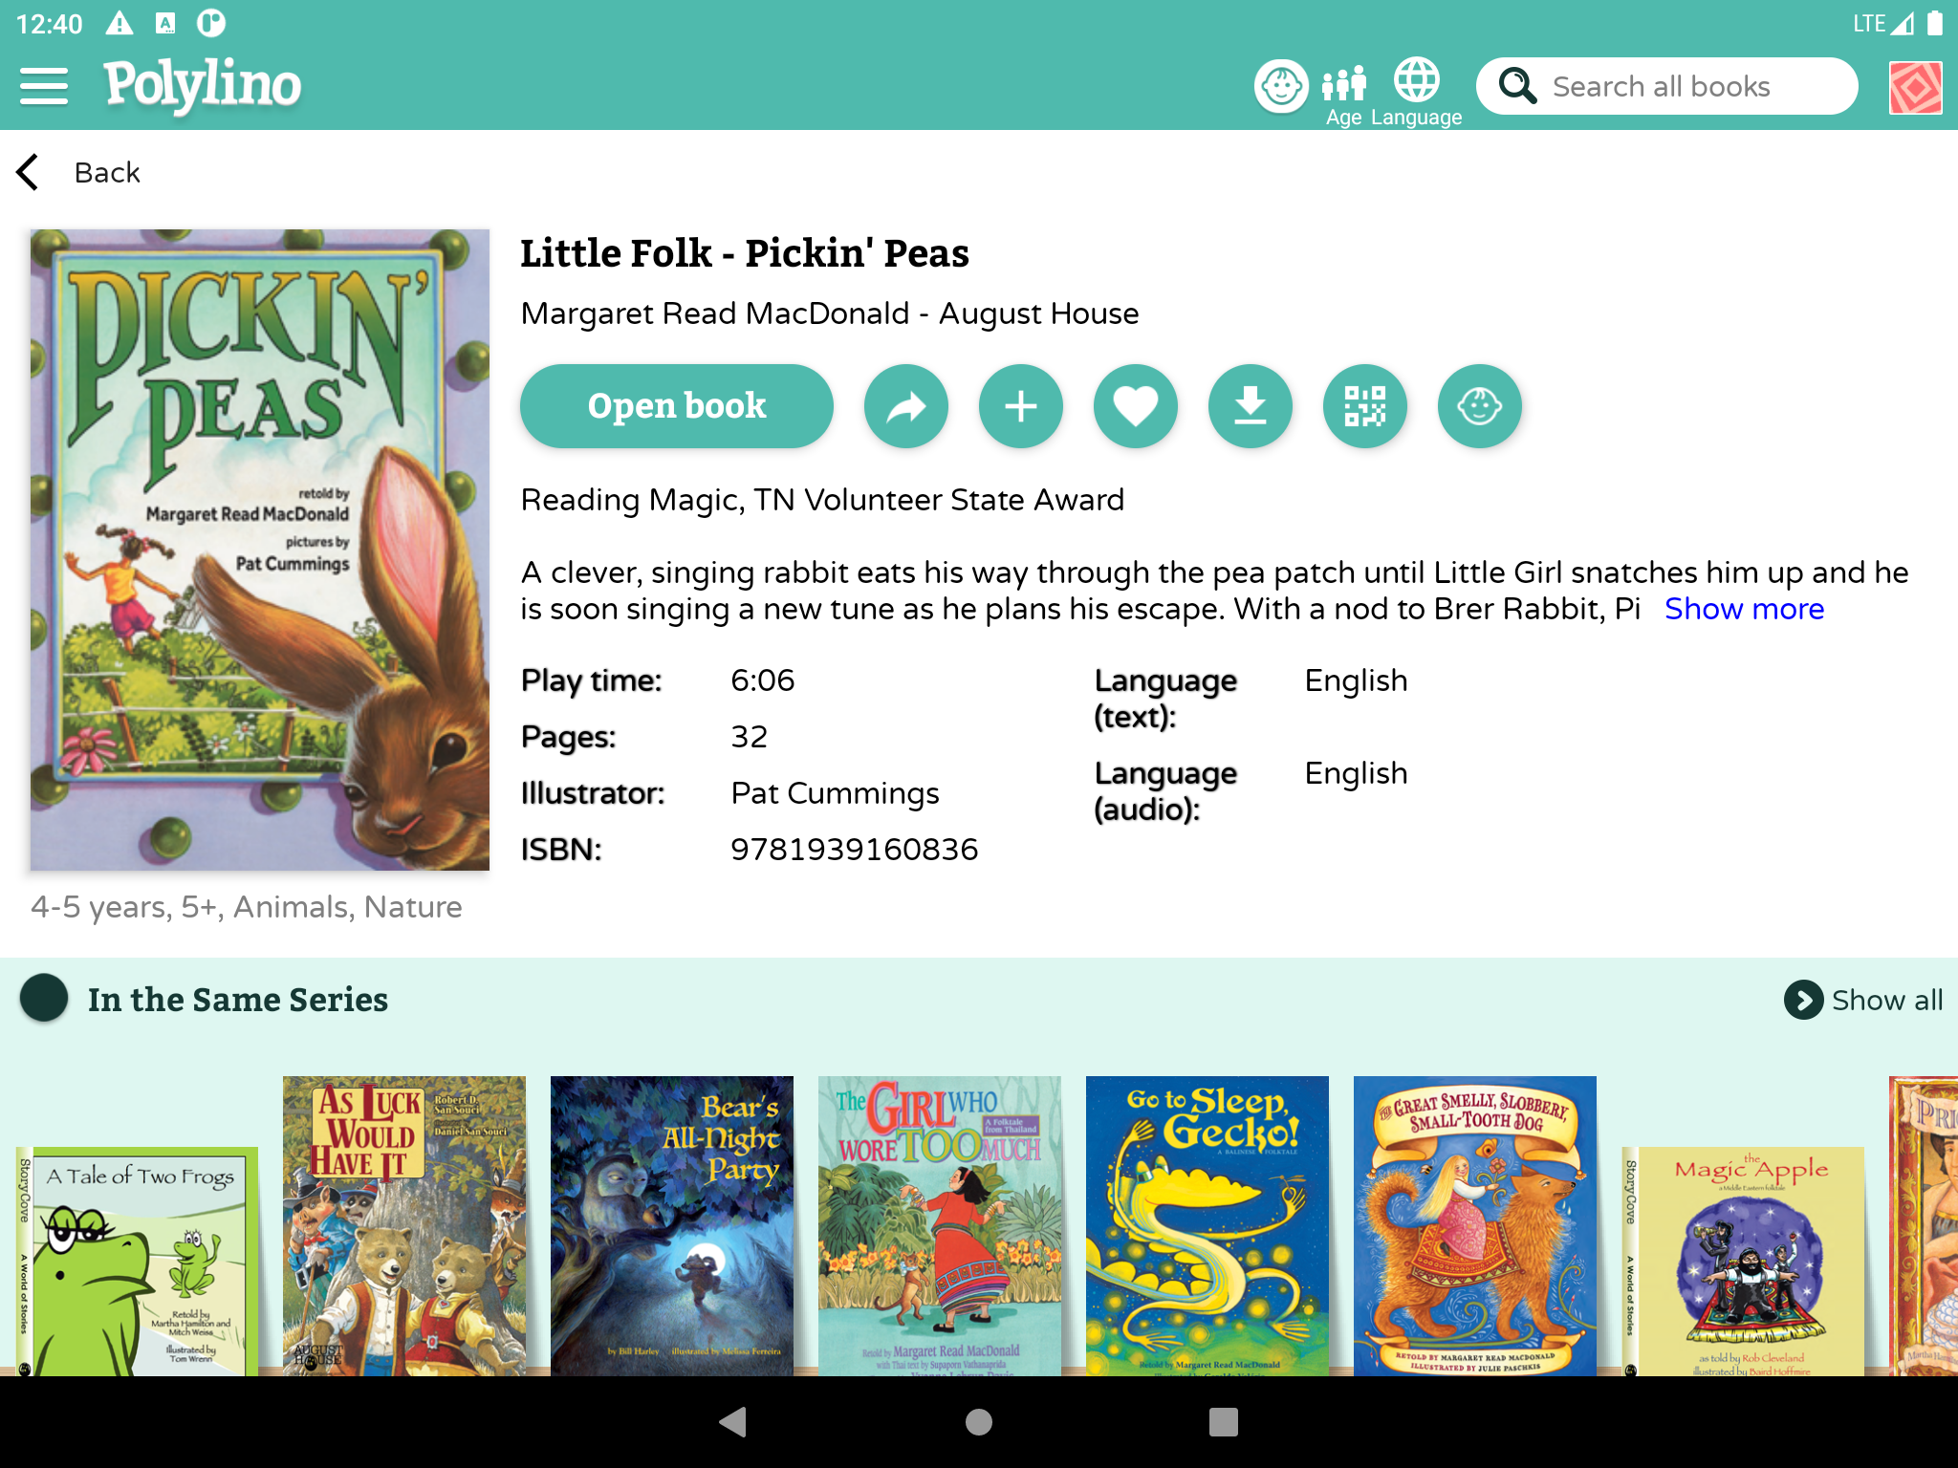Viewport: 1958px width, 1468px height.
Task: Tap the illustrator name Pat Cummings
Action: [835, 793]
